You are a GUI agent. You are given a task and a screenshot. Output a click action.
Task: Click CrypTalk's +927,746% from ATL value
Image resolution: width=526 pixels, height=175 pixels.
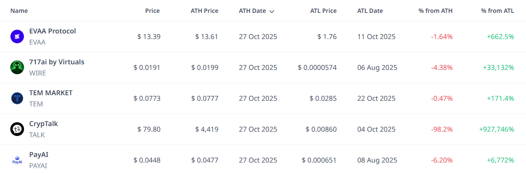[x=496, y=129]
